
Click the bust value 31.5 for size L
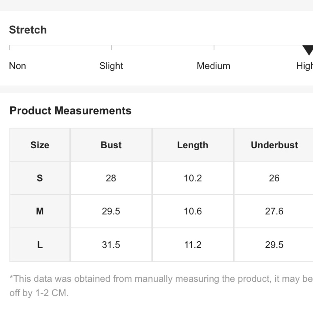click(x=111, y=245)
